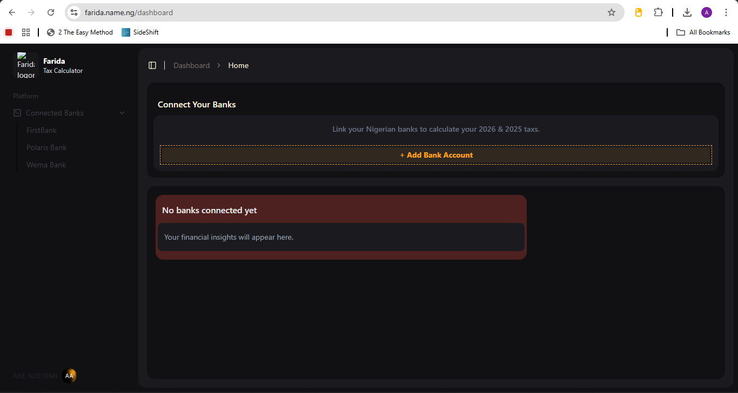Click the Chrome profile avatar

point(707,12)
